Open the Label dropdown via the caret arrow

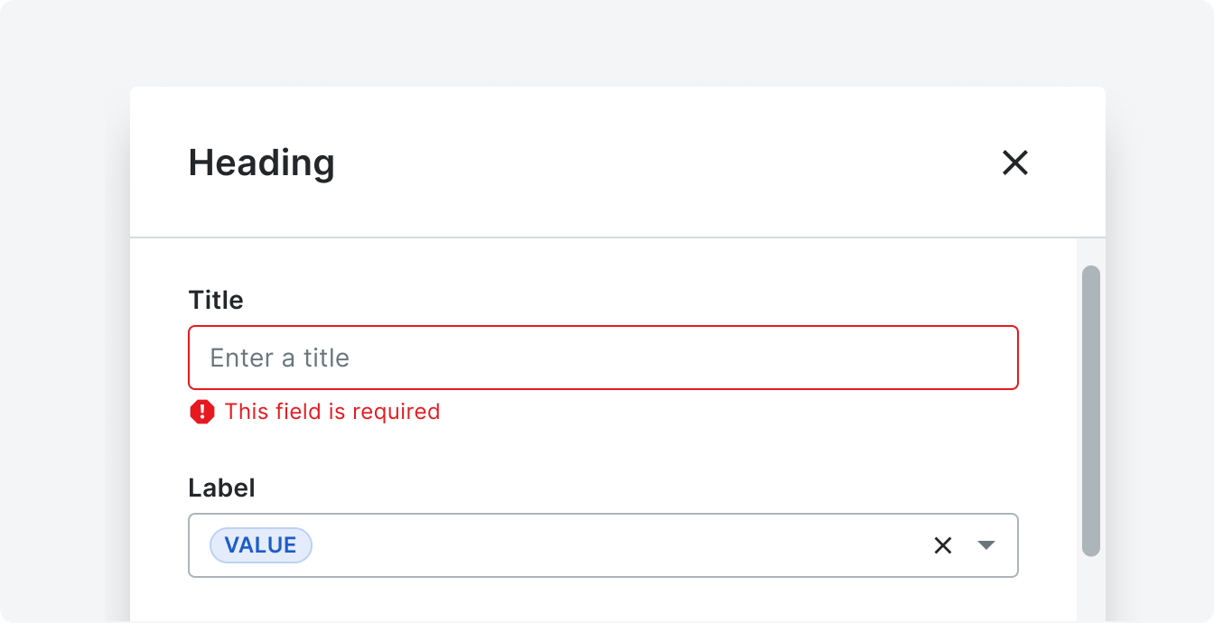point(986,545)
